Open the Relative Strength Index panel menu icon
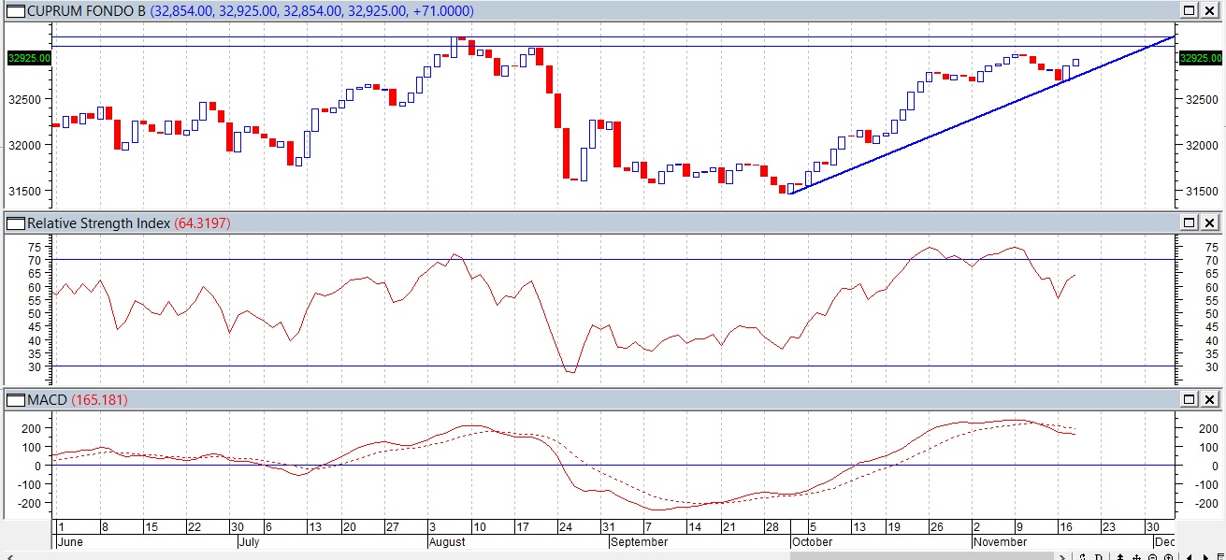Image resolution: width=1226 pixels, height=560 pixels. click(x=15, y=223)
